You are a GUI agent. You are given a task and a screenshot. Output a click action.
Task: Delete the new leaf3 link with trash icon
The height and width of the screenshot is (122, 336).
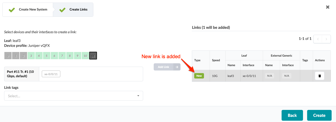coord(320,76)
